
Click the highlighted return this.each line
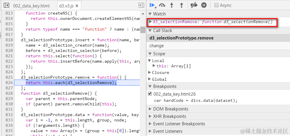tap(71, 83)
